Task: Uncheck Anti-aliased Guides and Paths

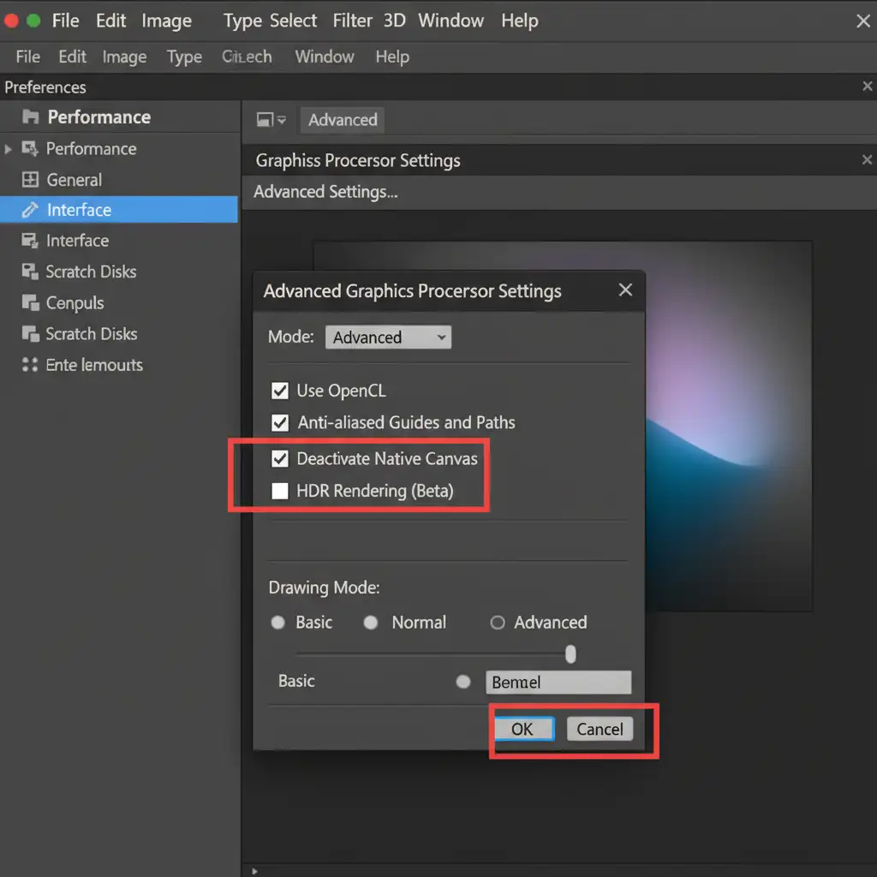Action: (x=279, y=422)
